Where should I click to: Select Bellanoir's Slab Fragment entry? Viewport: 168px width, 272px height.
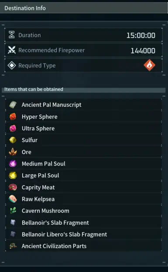[x=84, y=223]
